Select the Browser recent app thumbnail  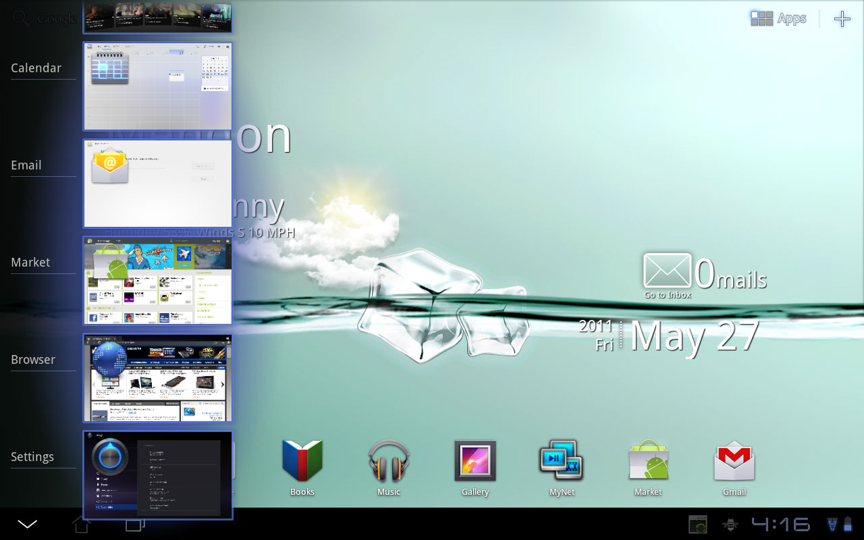pyautogui.click(x=157, y=378)
